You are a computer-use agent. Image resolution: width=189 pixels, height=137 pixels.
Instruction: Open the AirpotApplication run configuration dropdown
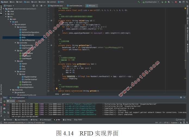[151, 2]
